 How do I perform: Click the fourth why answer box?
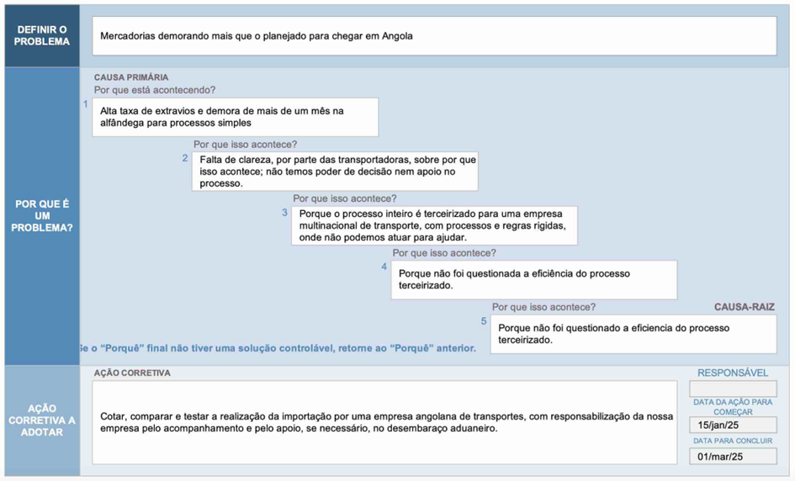pyautogui.click(x=533, y=280)
